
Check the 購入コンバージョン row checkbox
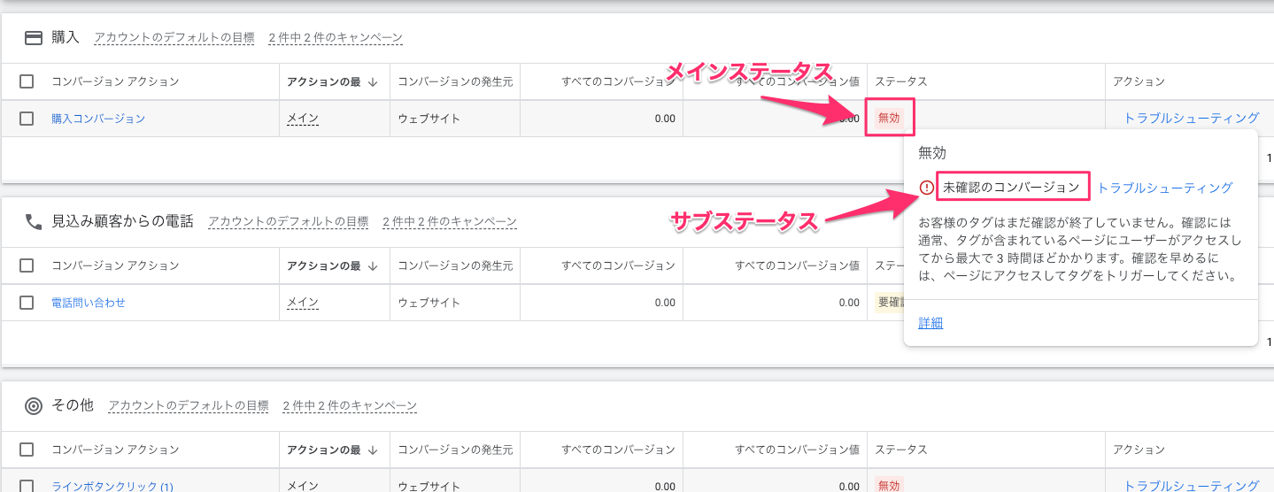pyautogui.click(x=27, y=119)
